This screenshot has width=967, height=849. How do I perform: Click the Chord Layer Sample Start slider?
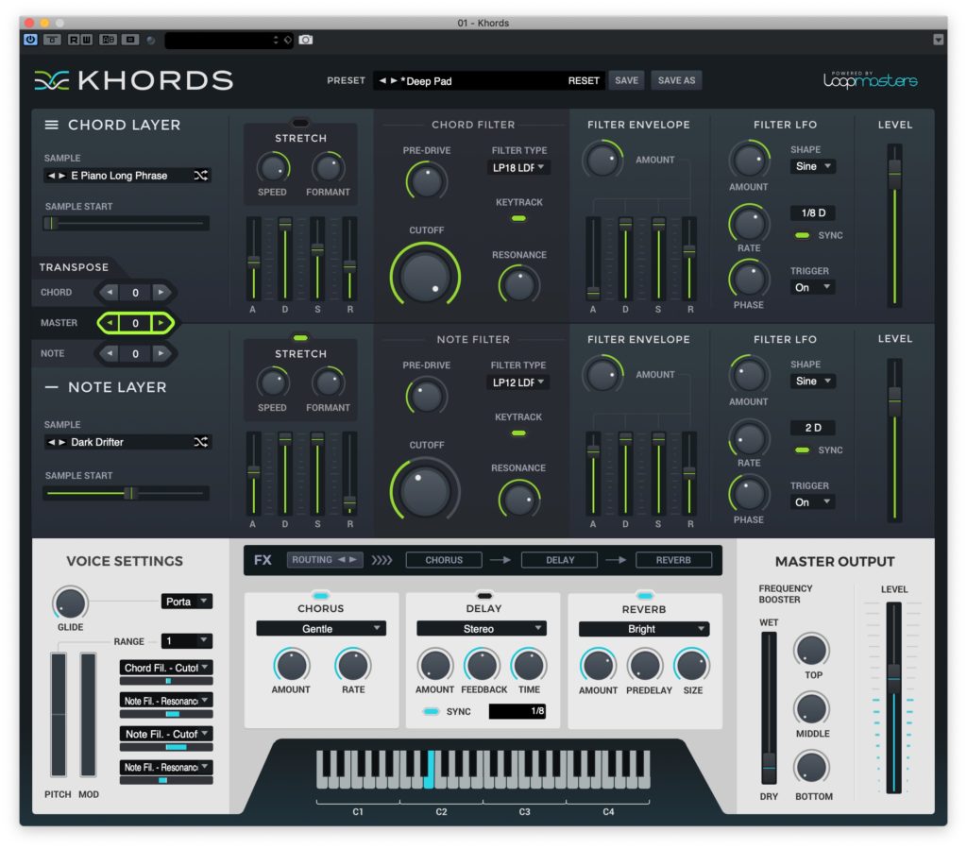[x=126, y=223]
